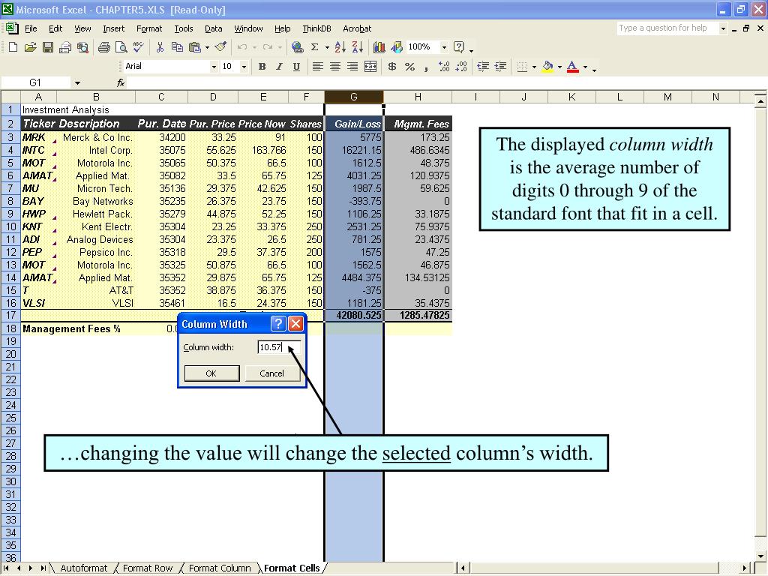Image resolution: width=768 pixels, height=576 pixels.
Task: Open Print Preview
Action: click(x=121, y=47)
